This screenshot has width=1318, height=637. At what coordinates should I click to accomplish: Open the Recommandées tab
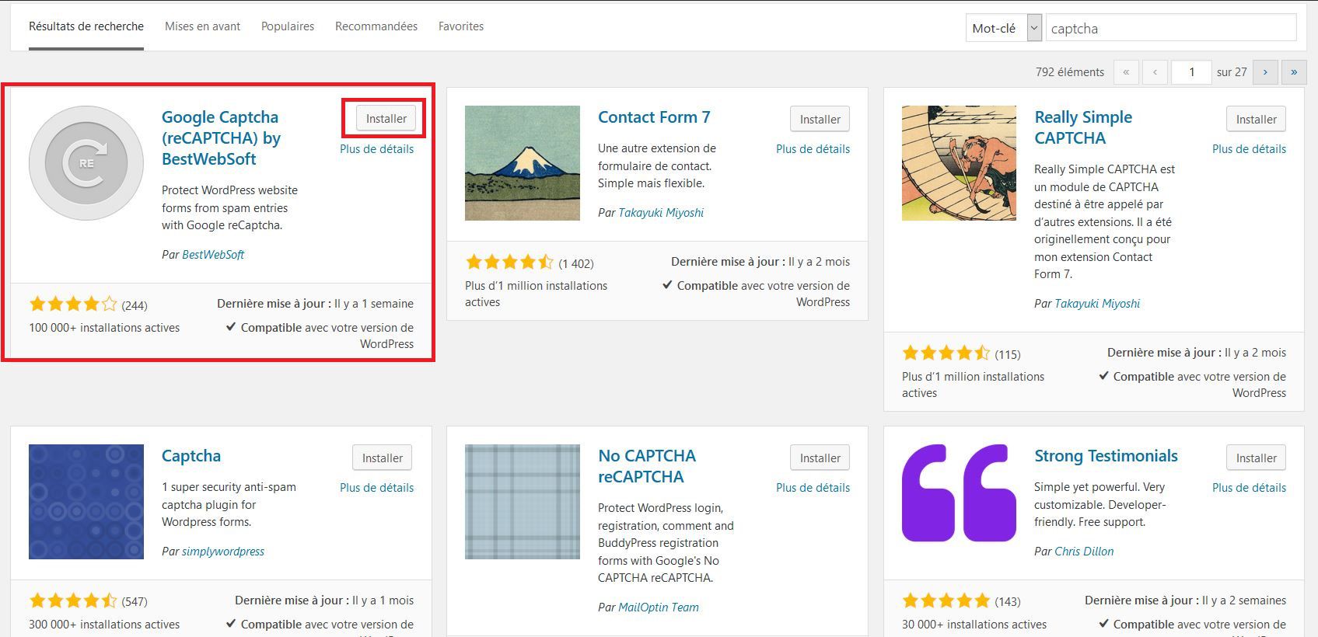tap(376, 26)
